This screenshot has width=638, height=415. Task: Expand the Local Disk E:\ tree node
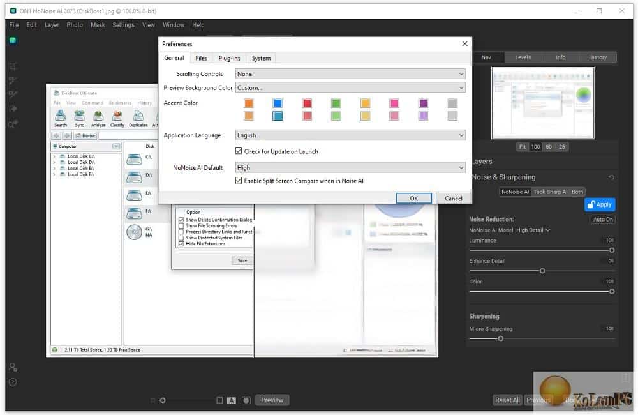[x=54, y=168]
